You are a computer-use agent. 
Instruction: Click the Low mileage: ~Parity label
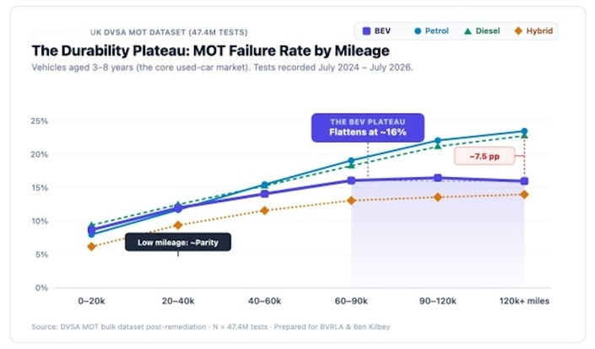click(x=178, y=242)
